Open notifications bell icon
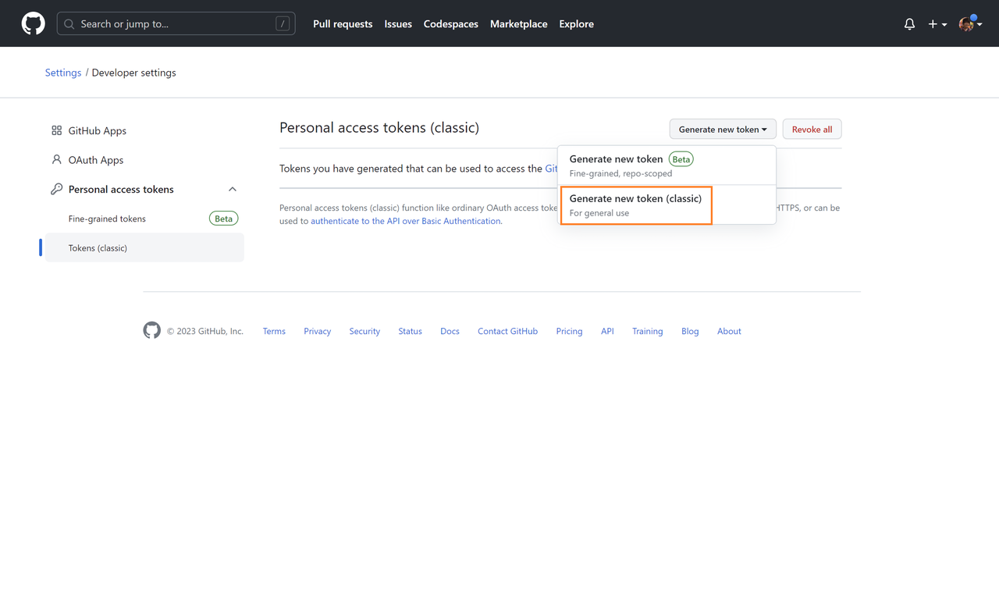This screenshot has height=608, width=999. [909, 24]
